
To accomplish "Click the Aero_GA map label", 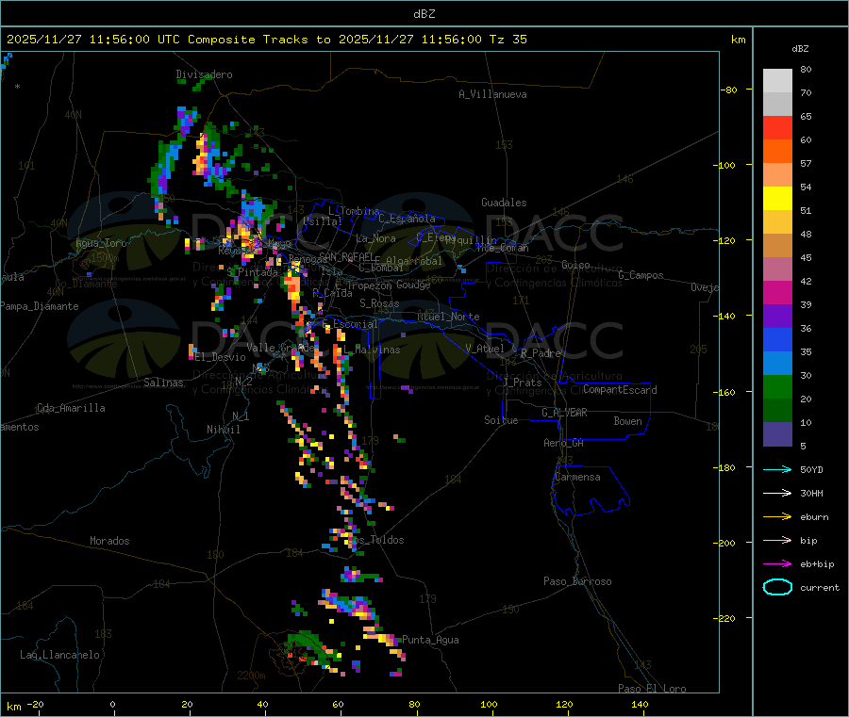I will [564, 444].
